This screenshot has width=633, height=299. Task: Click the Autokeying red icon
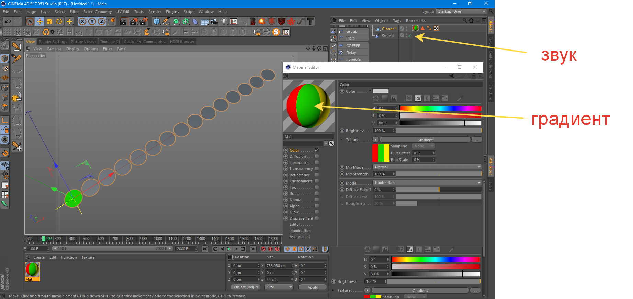(x=270, y=249)
